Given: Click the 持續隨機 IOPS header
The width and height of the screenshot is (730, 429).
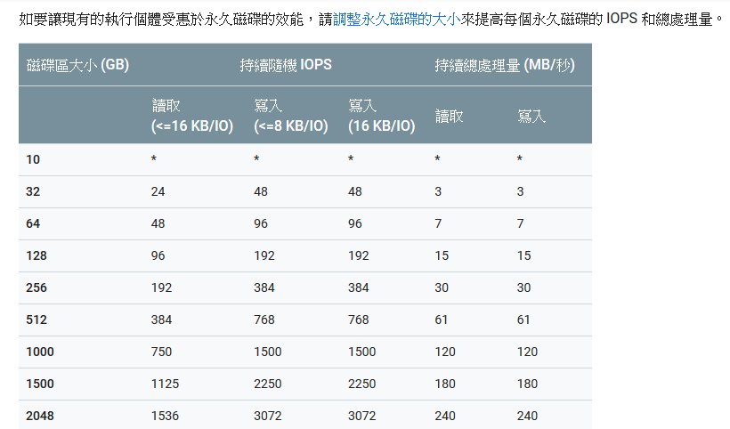Looking at the screenshot, I should pos(286,65).
